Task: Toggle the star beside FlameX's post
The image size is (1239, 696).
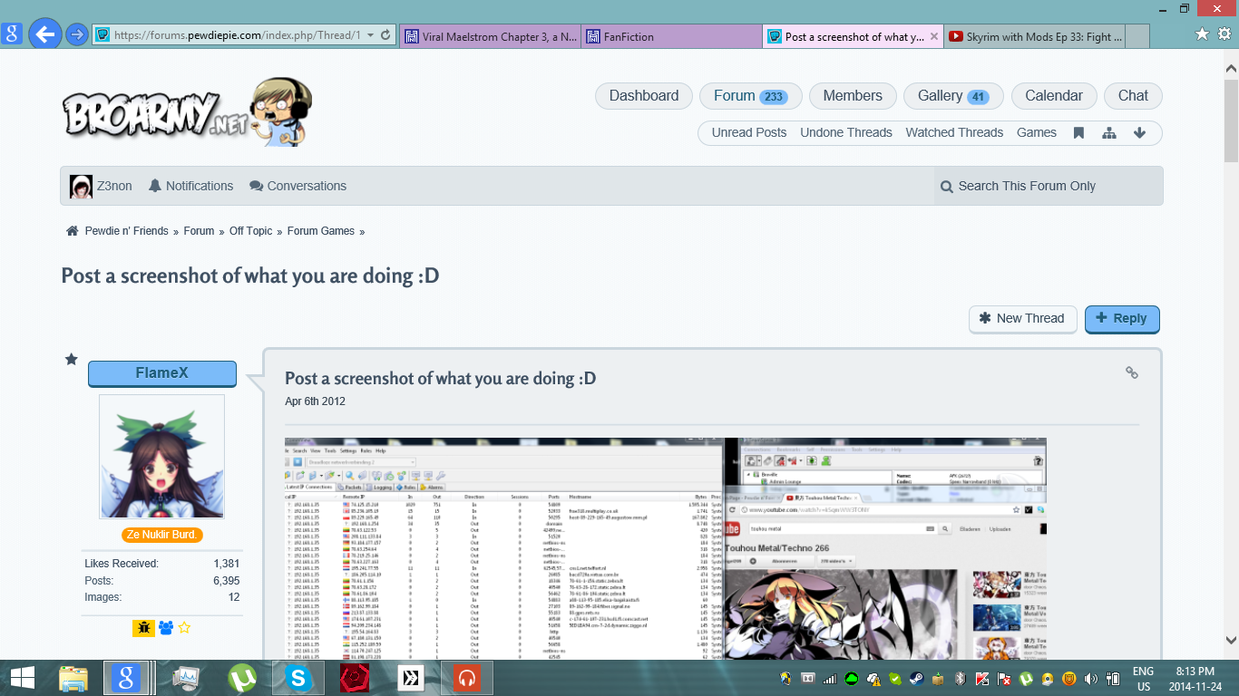Action: coord(72,360)
